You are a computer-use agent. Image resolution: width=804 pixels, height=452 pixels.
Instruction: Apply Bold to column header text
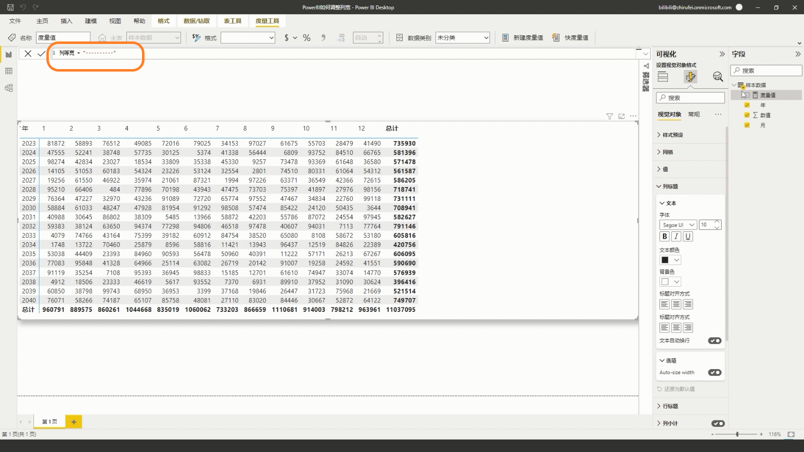coord(664,236)
